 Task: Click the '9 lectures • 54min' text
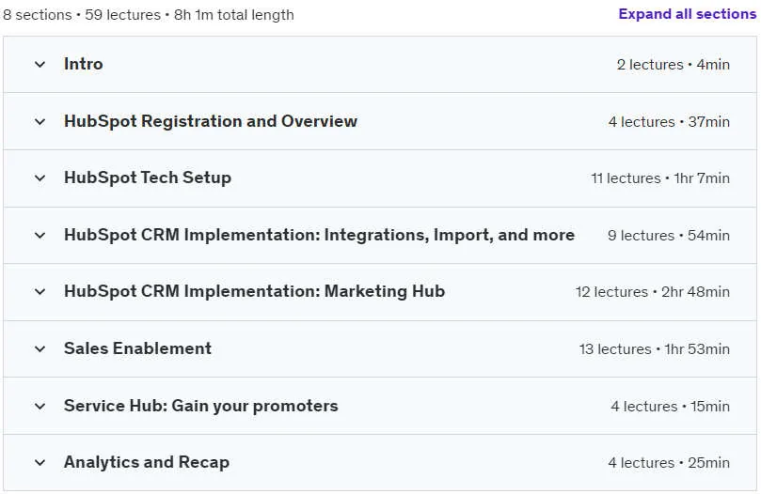tap(668, 236)
